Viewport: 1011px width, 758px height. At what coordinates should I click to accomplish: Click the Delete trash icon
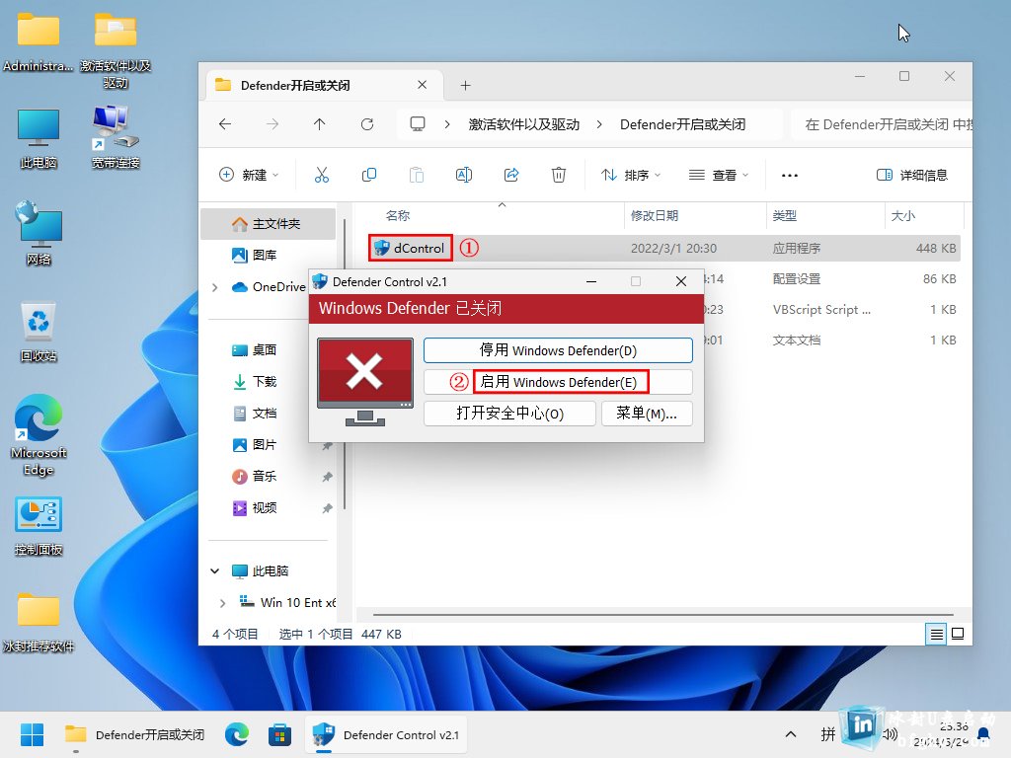[559, 175]
